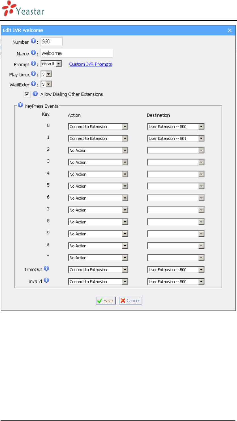The height and width of the screenshot is (421, 237).
Task: Click the info icon next to Number
Action: coord(33,41)
